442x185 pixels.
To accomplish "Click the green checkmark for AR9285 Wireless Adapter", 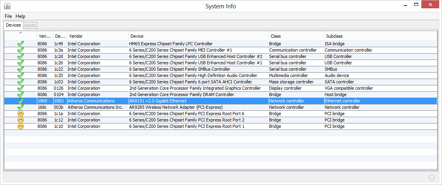I will click(21, 107).
